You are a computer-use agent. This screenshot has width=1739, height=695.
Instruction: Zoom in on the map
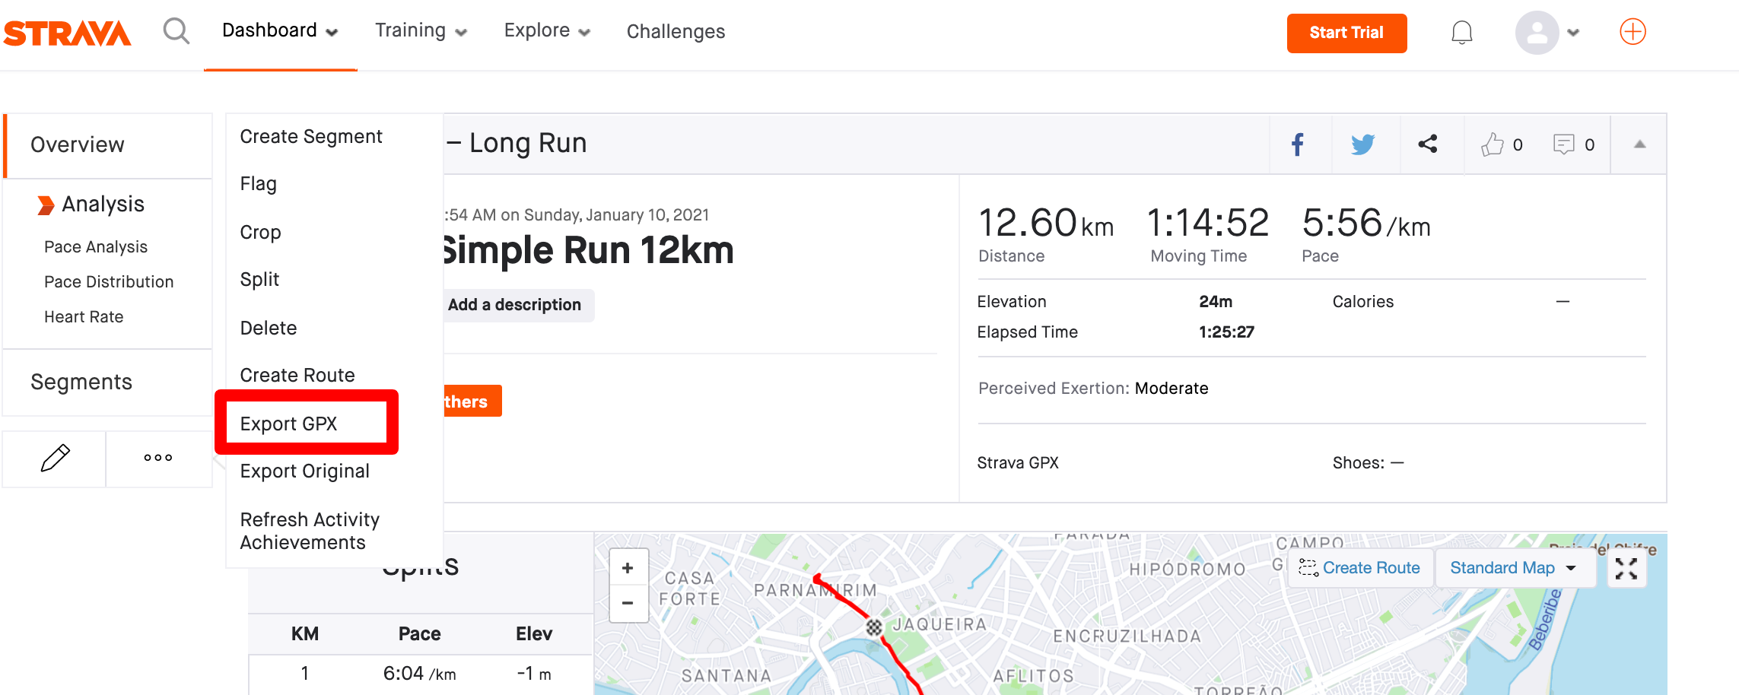628,567
